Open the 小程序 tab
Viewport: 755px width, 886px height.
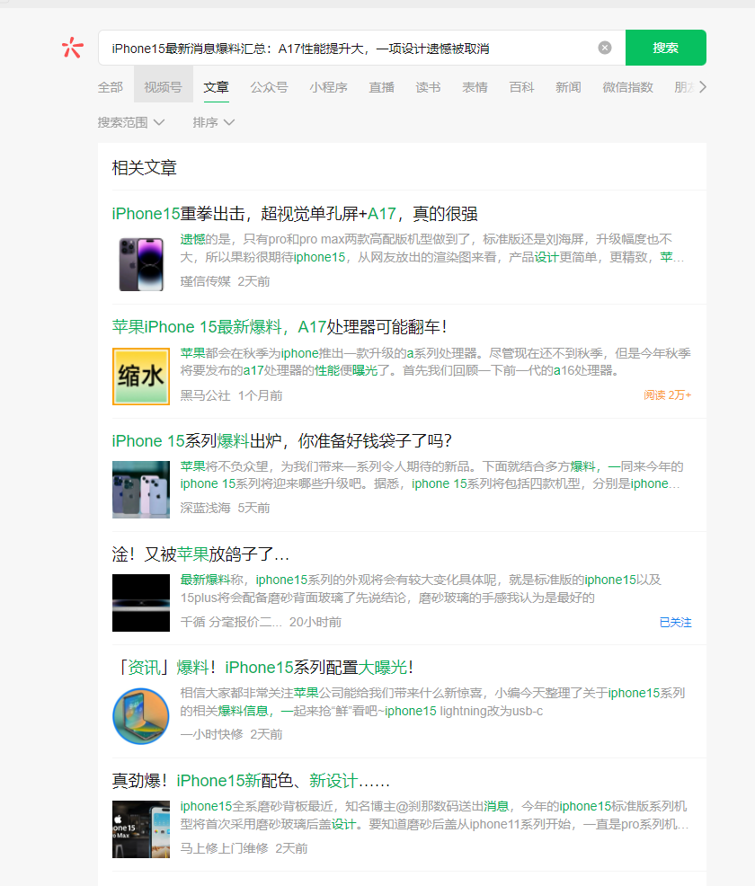coord(328,87)
